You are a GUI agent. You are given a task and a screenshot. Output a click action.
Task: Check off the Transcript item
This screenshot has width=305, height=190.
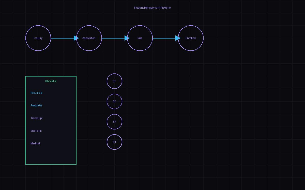37,118
